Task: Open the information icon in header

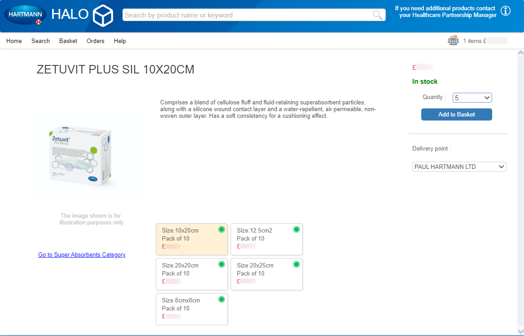Action: 506,11
